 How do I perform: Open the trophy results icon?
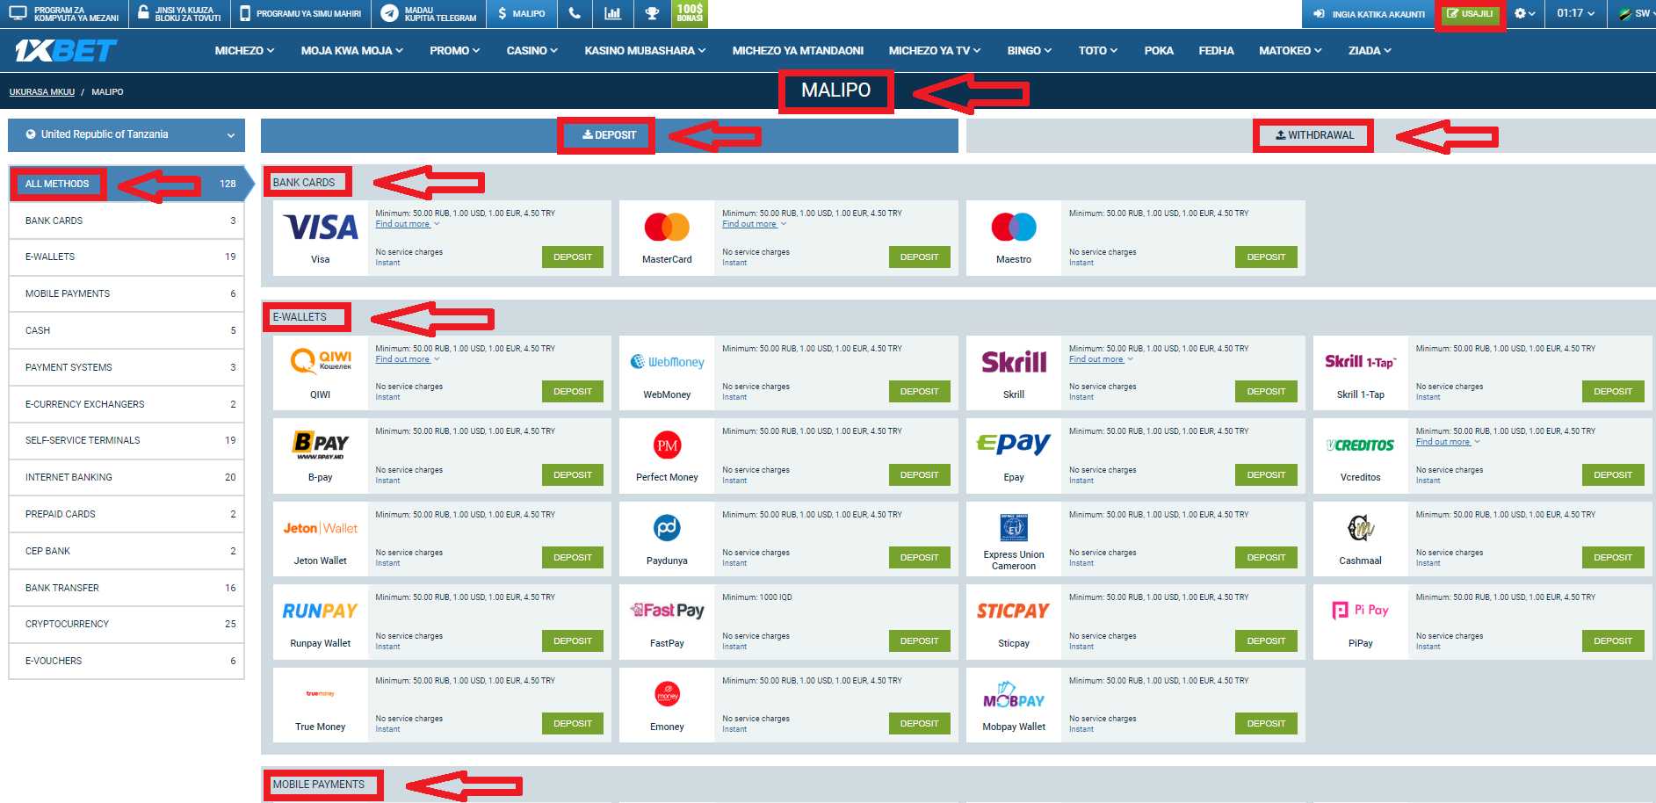pyautogui.click(x=652, y=13)
